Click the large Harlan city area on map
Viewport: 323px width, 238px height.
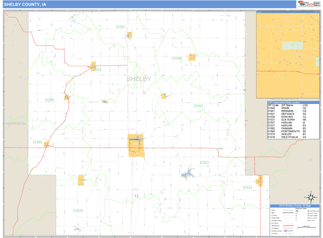[x=136, y=145]
